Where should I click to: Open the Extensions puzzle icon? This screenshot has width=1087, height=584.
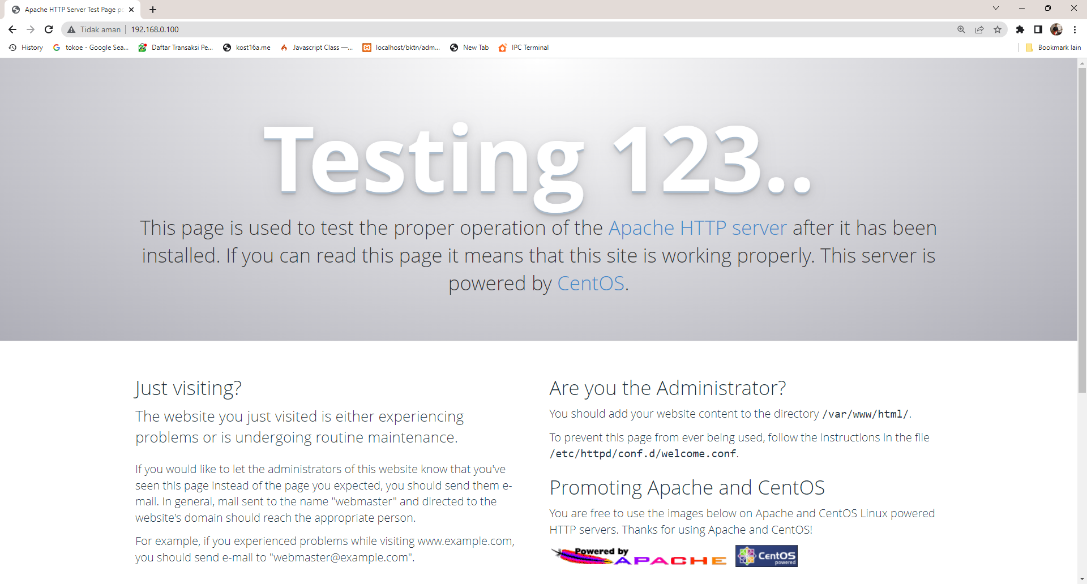(x=1020, y=29)
